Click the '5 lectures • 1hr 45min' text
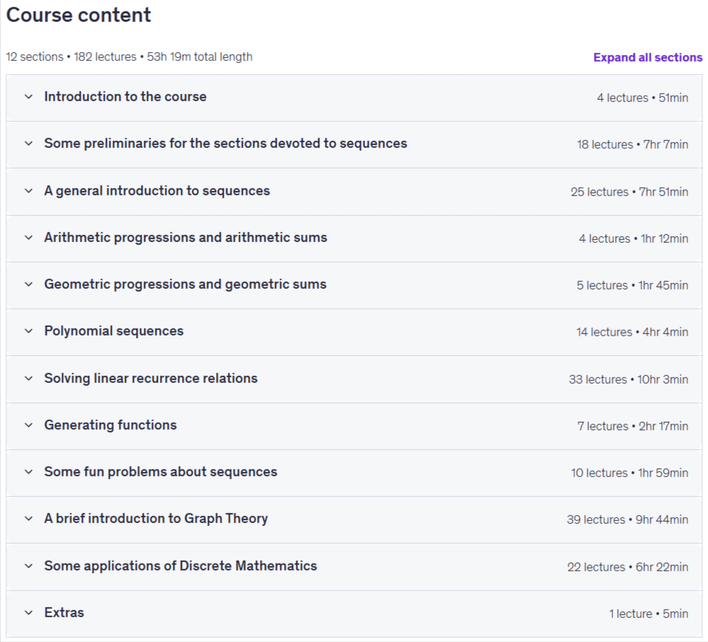This screenshot has width=708, height=642. coord(632,286)
